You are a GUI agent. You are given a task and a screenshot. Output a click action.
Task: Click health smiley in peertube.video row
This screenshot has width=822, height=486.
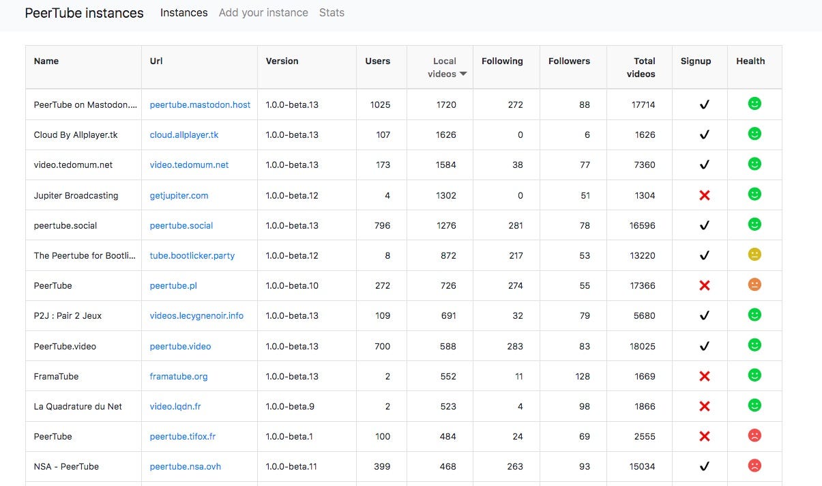754,345
